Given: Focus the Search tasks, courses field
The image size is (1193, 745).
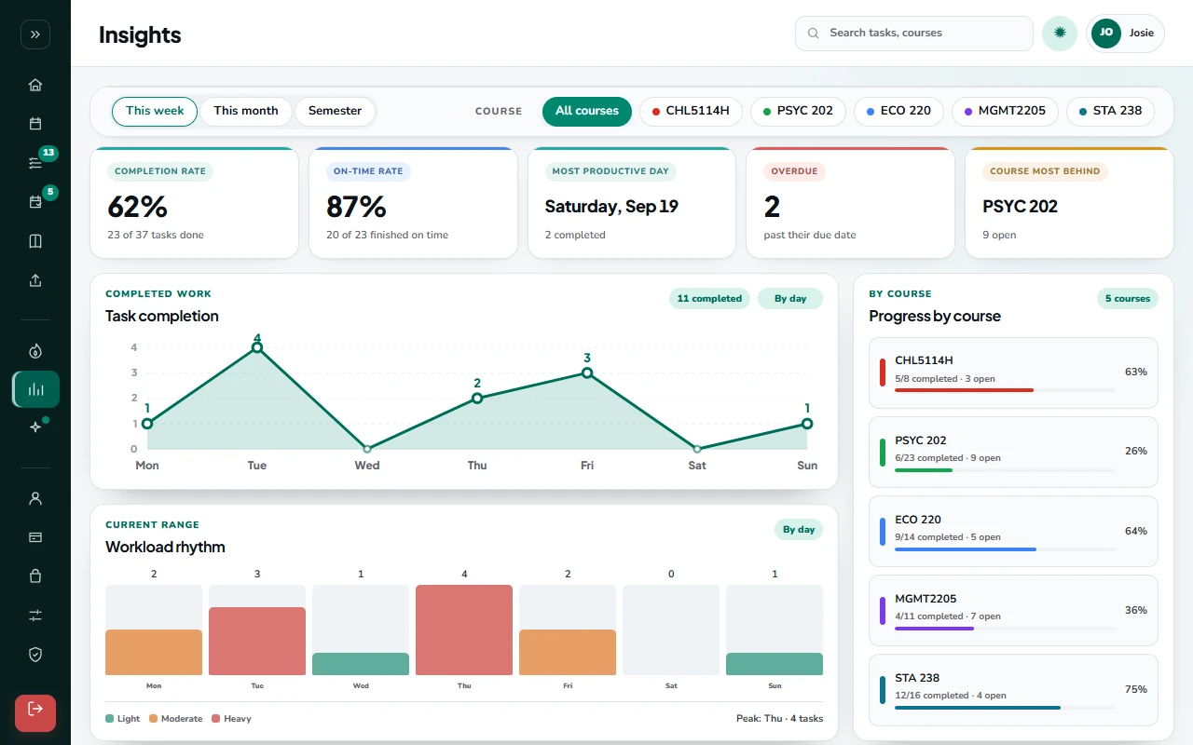Looking at the screenshot, I should 914,34.
